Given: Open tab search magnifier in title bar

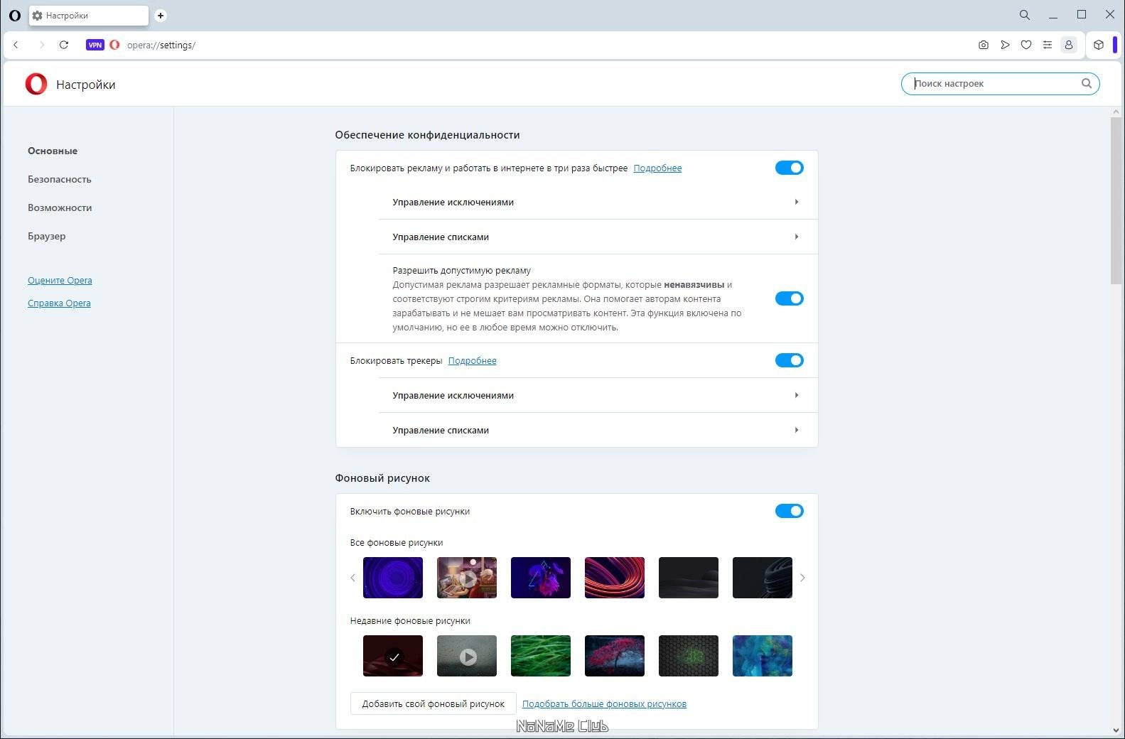Looking at the screenshot, I should coord(1025,15).
